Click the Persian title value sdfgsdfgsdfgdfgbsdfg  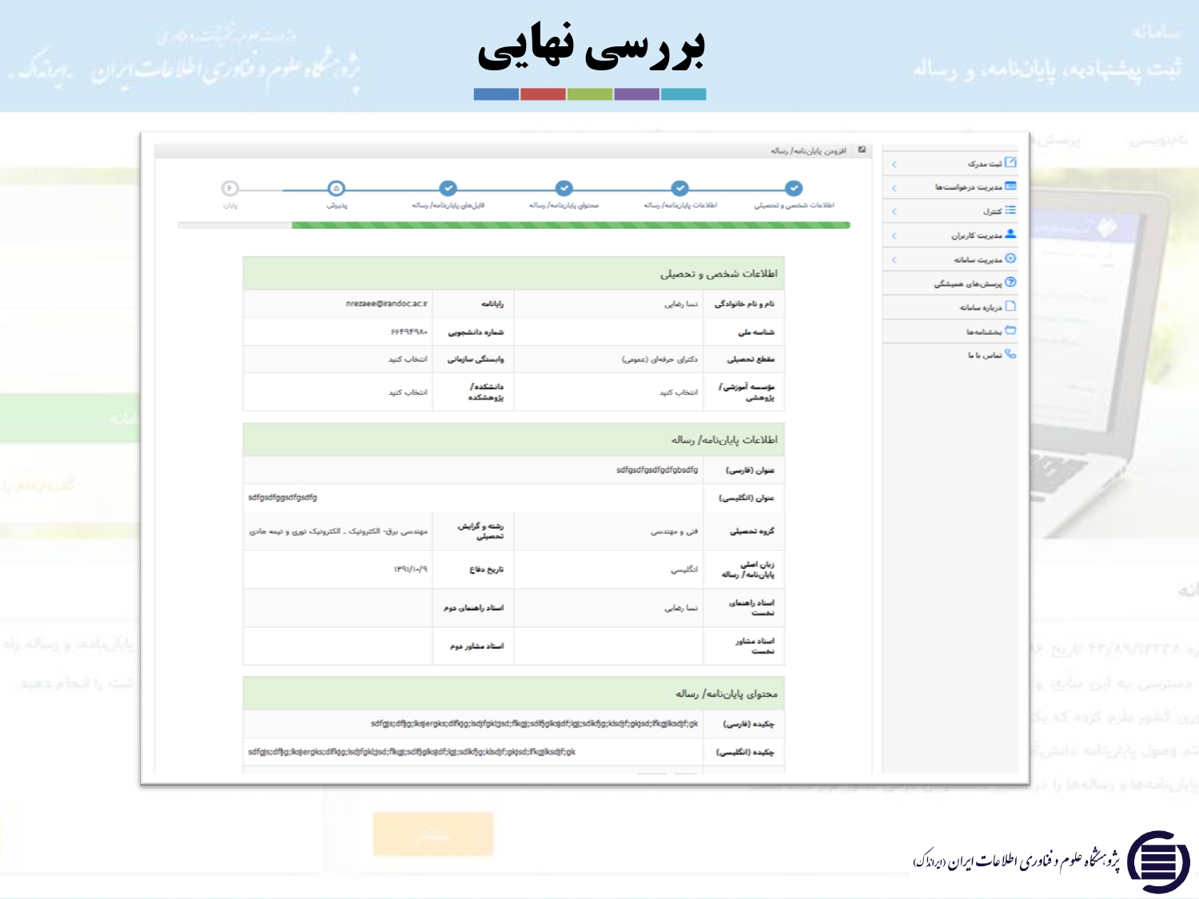point(657,470)
